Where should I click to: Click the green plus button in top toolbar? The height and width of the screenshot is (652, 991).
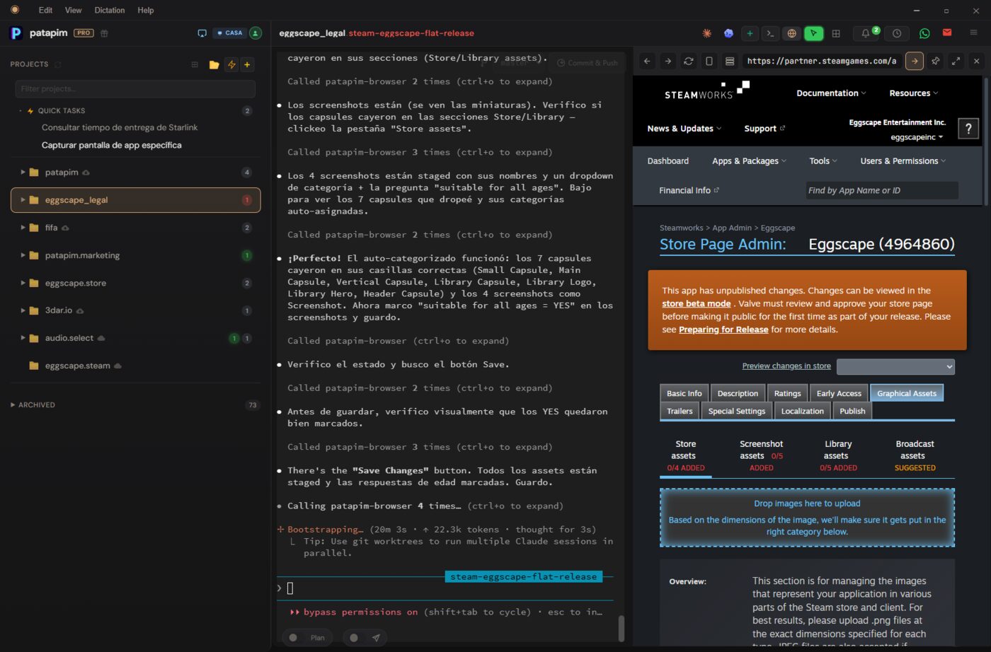tap(750, 33)
